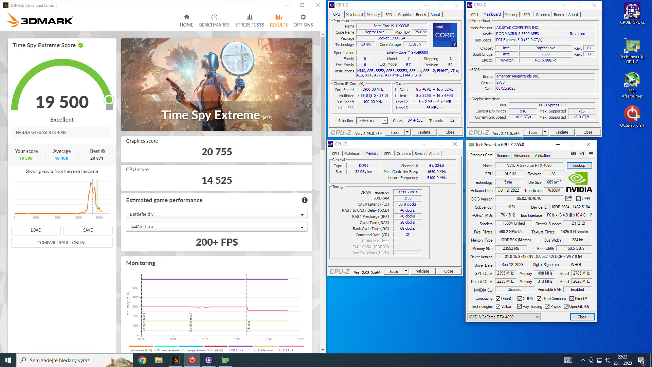Viewport: 652px width, 367px height.
Task: Click the Lookup button in GPU-Z
Action: tap(579, 165)
